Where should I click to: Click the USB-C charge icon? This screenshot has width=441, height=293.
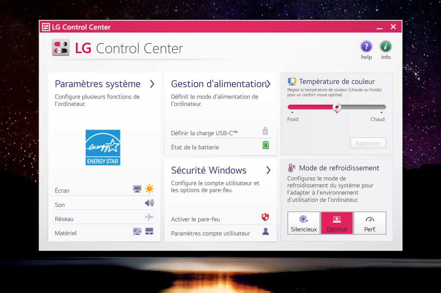265,131
